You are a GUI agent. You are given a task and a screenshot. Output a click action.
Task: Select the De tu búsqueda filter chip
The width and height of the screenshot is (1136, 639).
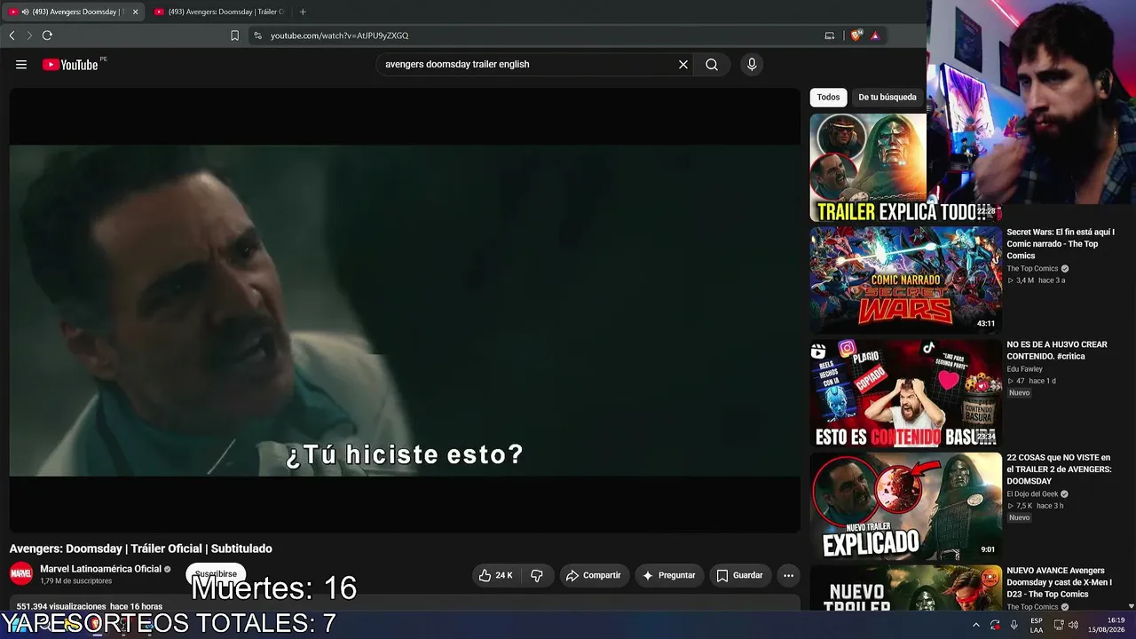click(x=887, y=98)
